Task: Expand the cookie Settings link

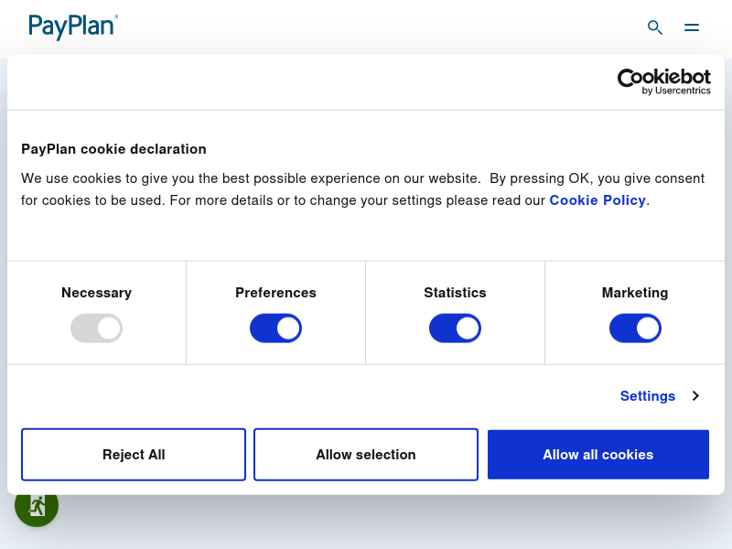Action: (x=648, y=396)
